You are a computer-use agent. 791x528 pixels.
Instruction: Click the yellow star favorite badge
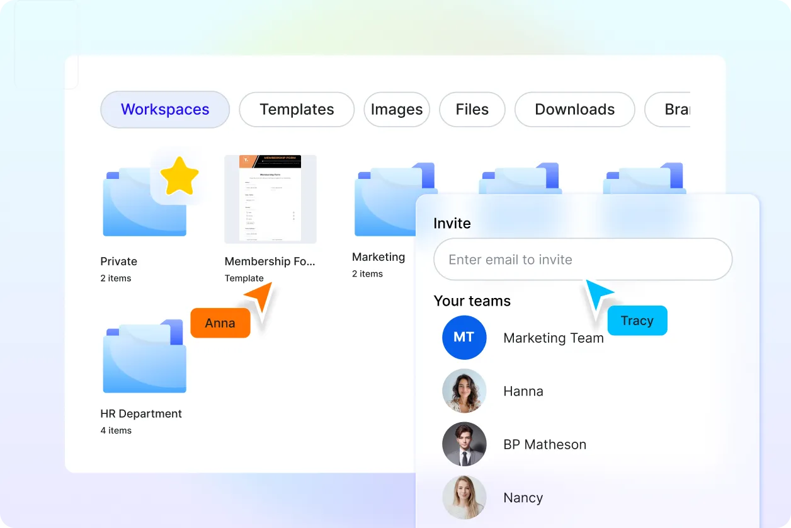click(179, 176)
